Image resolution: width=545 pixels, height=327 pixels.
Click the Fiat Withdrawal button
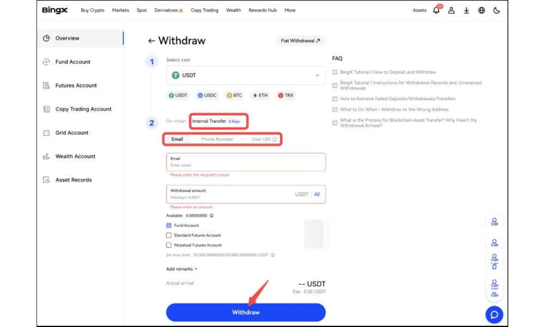tap(300, 41)
